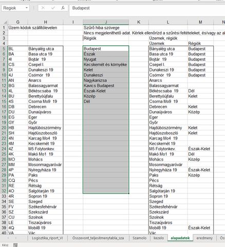The image size is (225, 247).
Task: Open Insert Function fx icon
Action: 63,8
